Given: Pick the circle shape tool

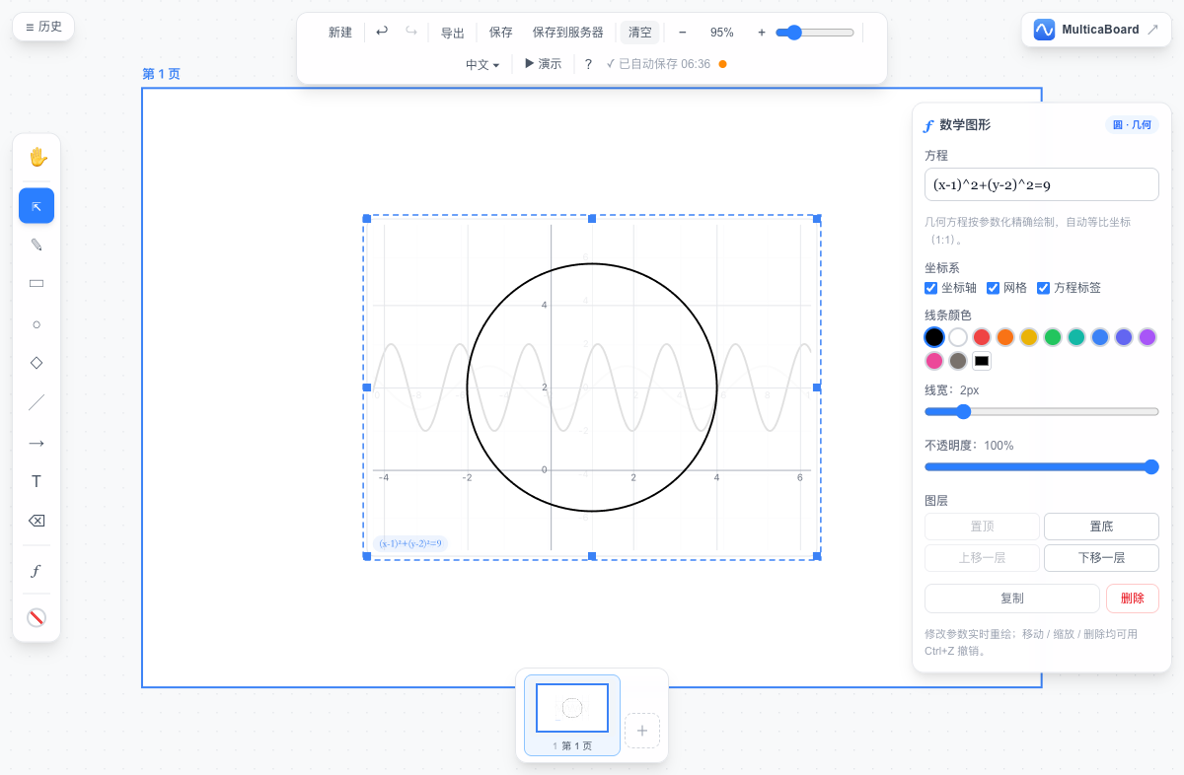Looking at the screenshot, I should [37, 323].
